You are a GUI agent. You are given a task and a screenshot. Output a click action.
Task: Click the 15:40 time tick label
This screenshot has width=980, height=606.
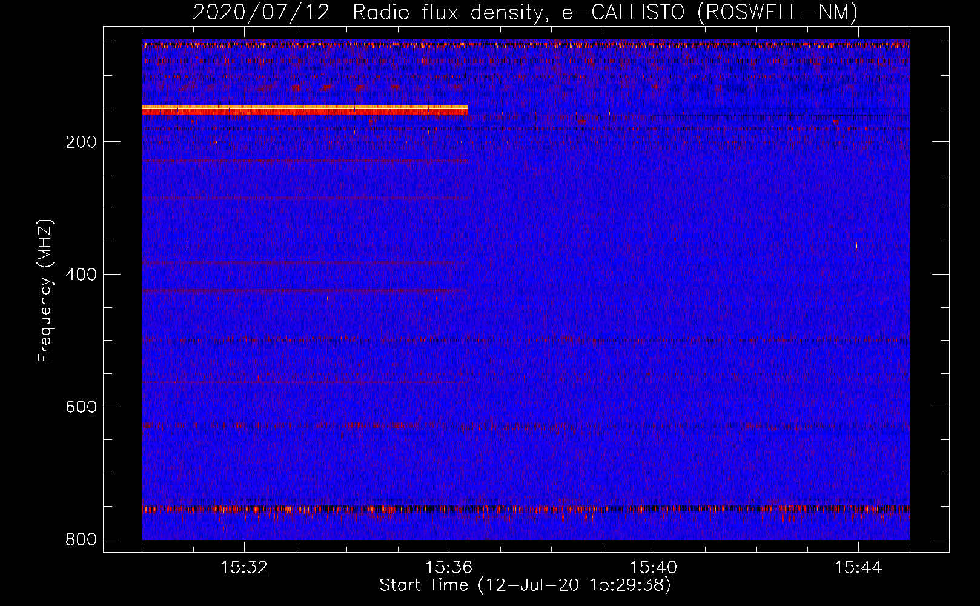tap(654, 568)
